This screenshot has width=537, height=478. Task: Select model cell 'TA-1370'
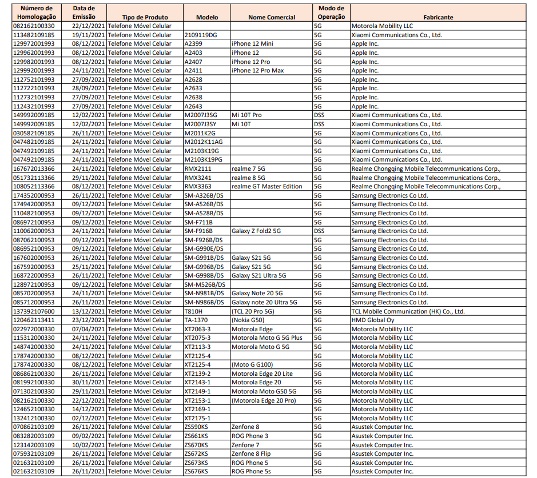pyautogui.click(x=207, y=320)
